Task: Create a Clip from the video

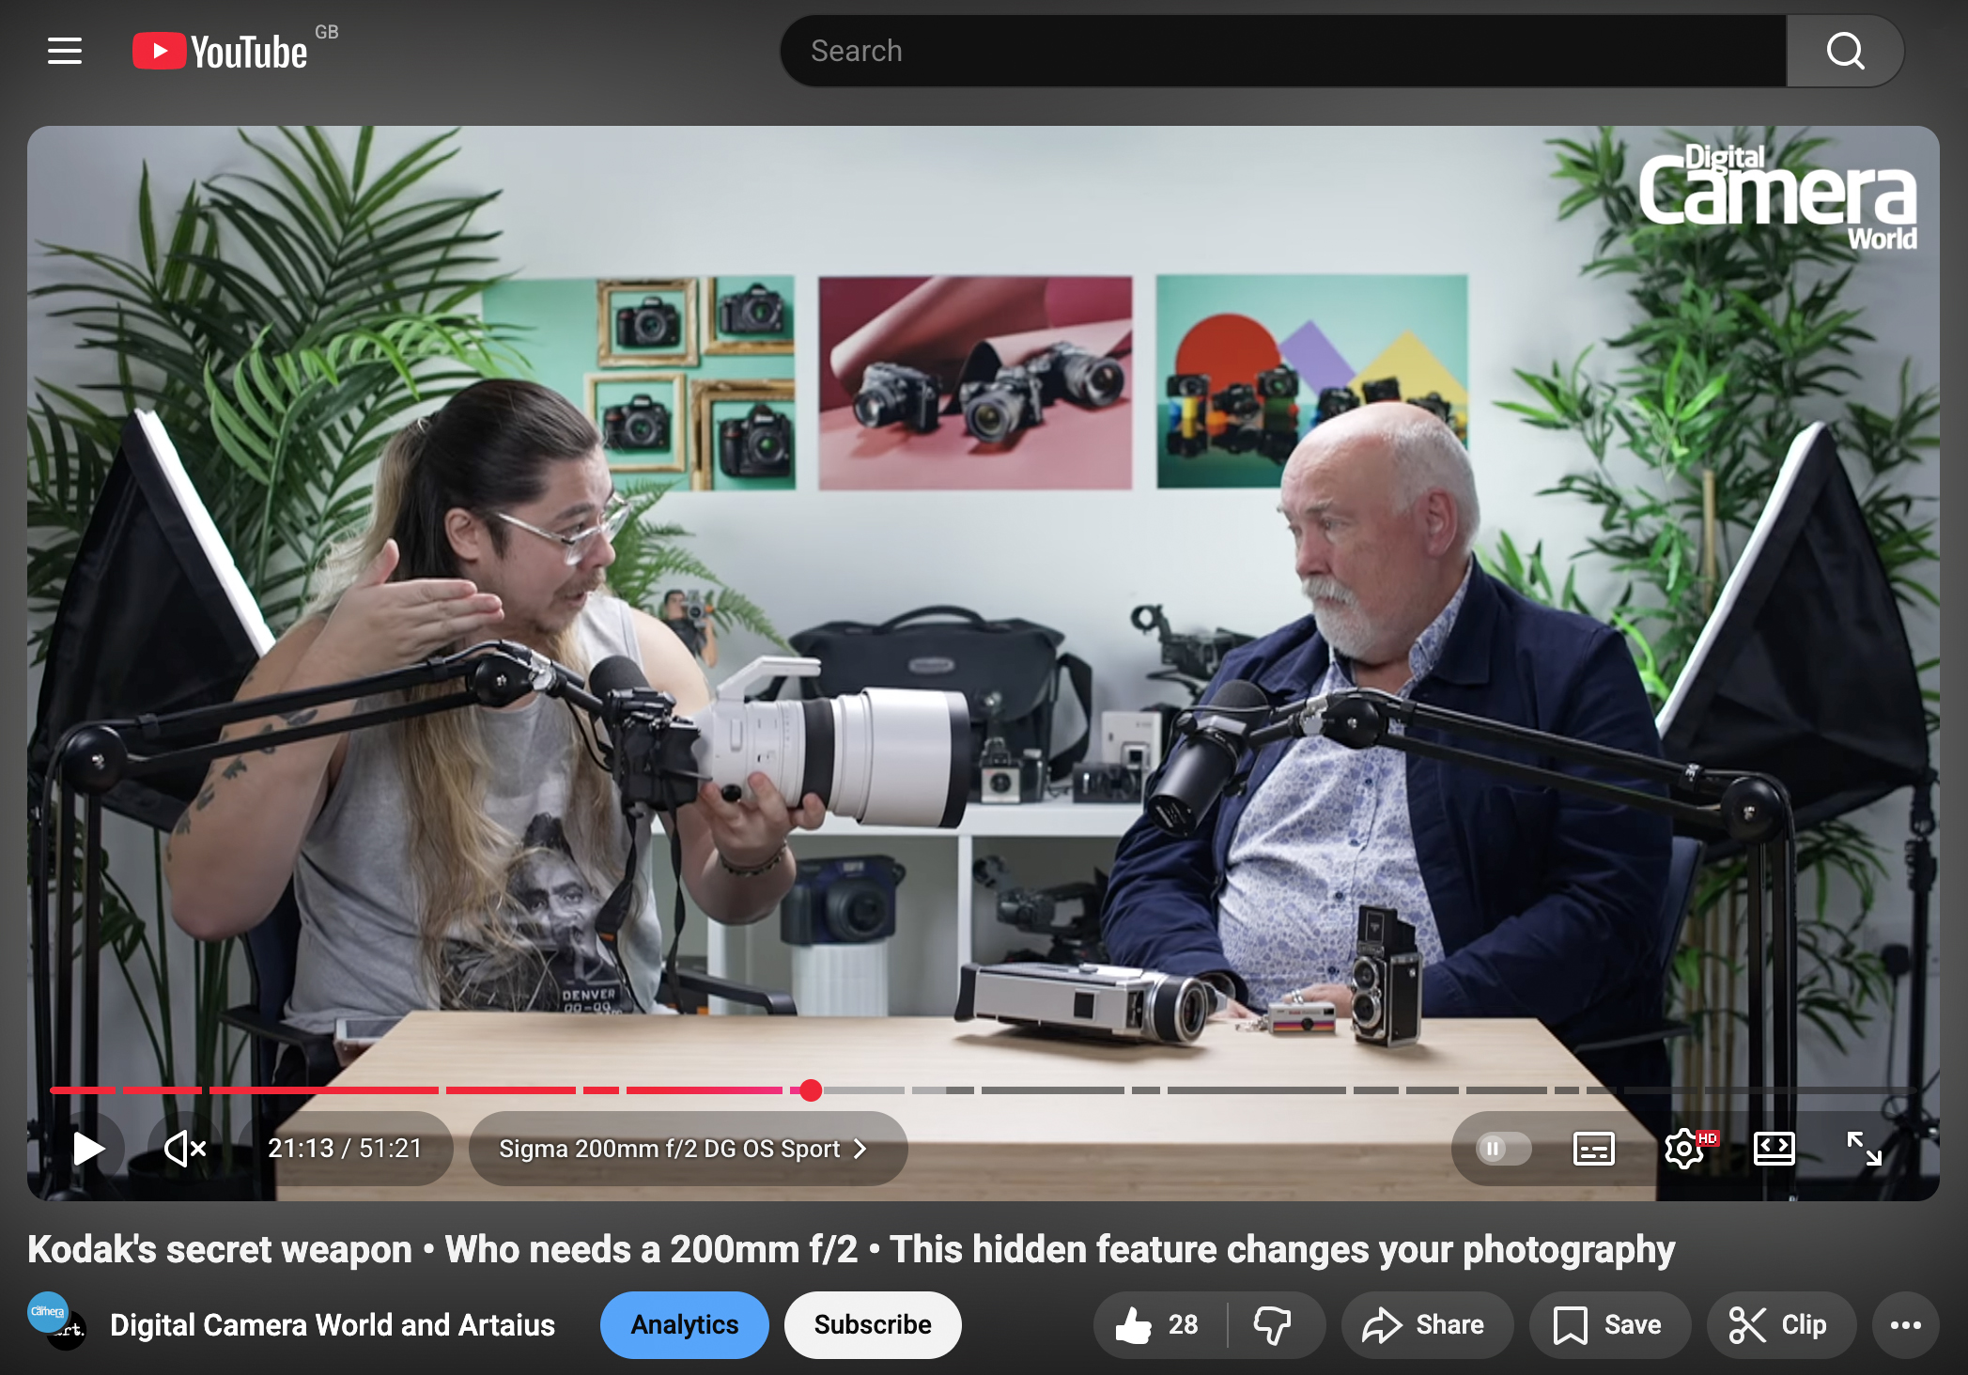Action: click(x=1781, y=1324)
